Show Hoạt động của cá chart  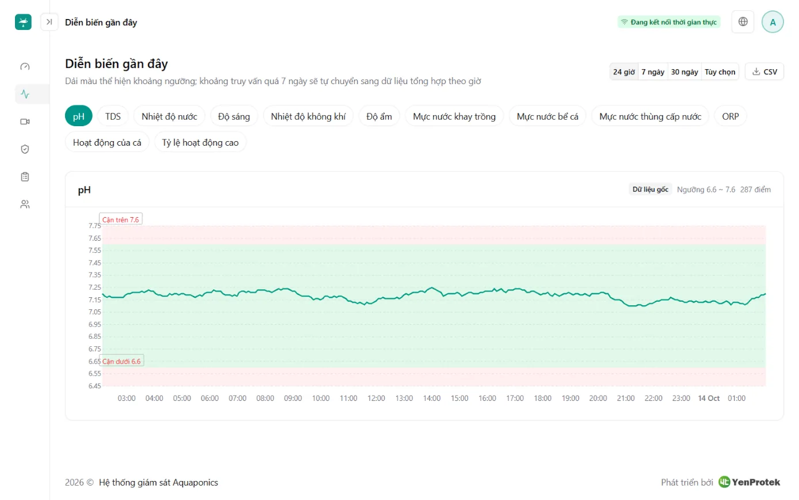tap(107, 142)
